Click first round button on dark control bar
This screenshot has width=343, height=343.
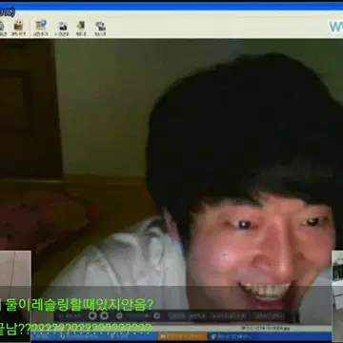pos(92,315)
